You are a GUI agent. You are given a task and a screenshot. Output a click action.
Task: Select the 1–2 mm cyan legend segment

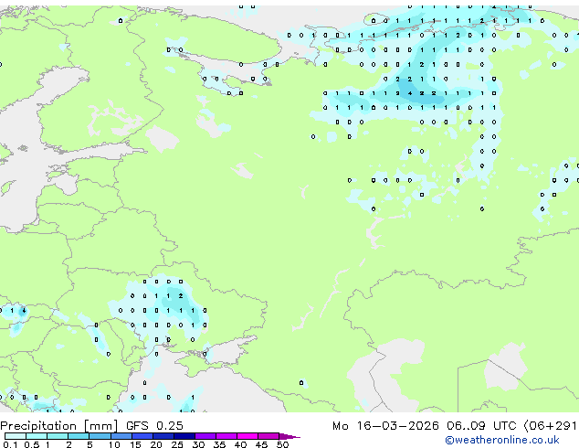click(x=58, y=436)
